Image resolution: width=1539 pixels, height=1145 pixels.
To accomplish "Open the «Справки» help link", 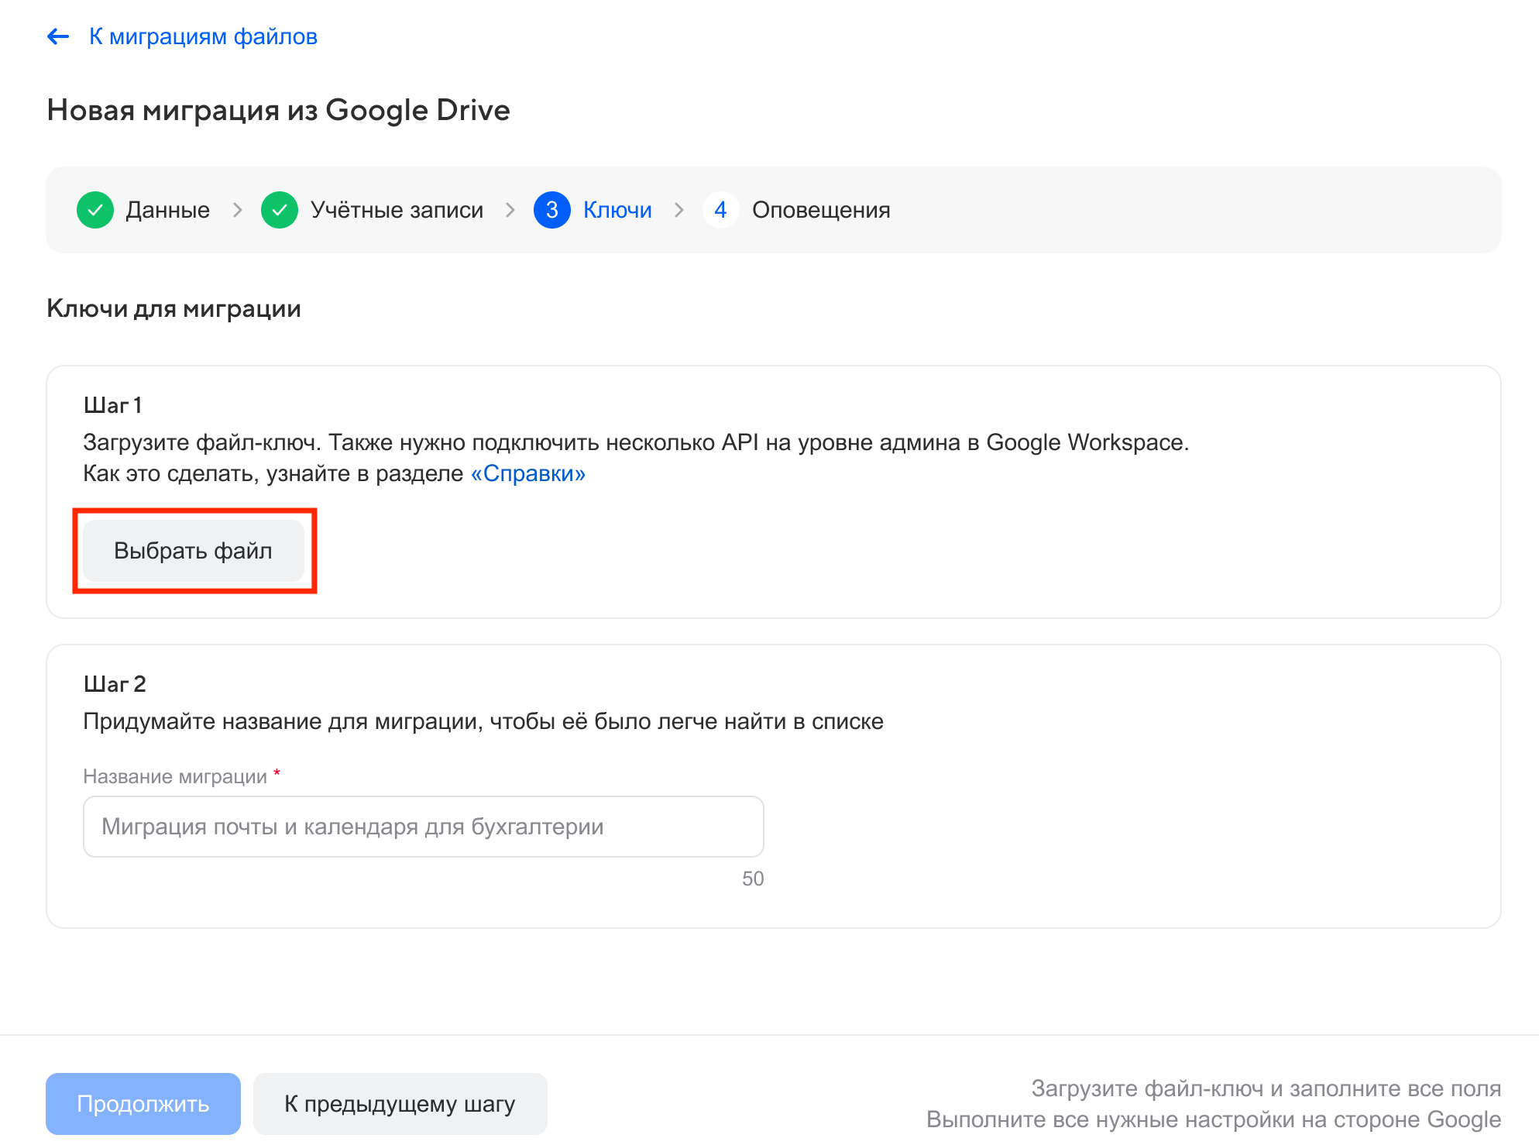I will click(x=528, y=473).
